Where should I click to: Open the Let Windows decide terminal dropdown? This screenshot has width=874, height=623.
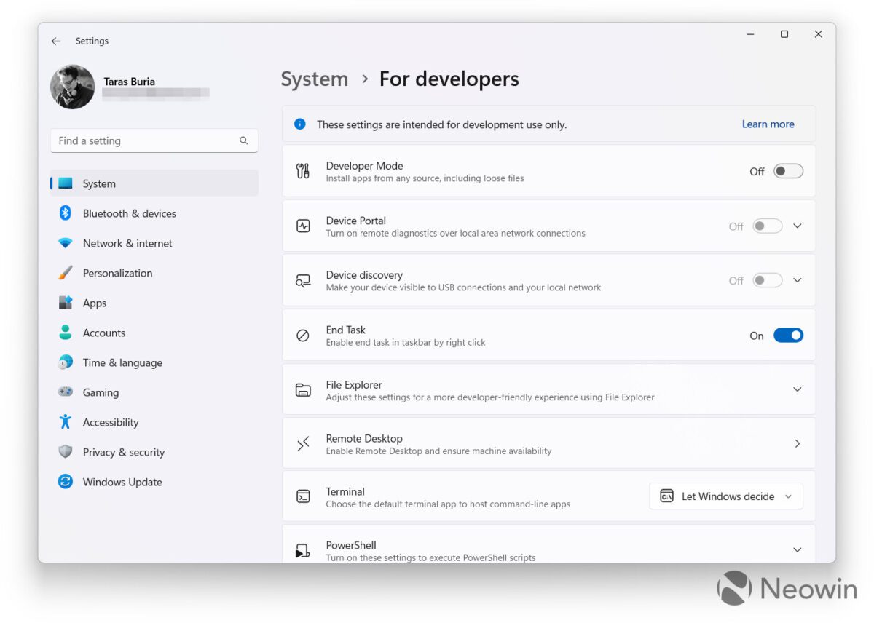tap(725, 496)
